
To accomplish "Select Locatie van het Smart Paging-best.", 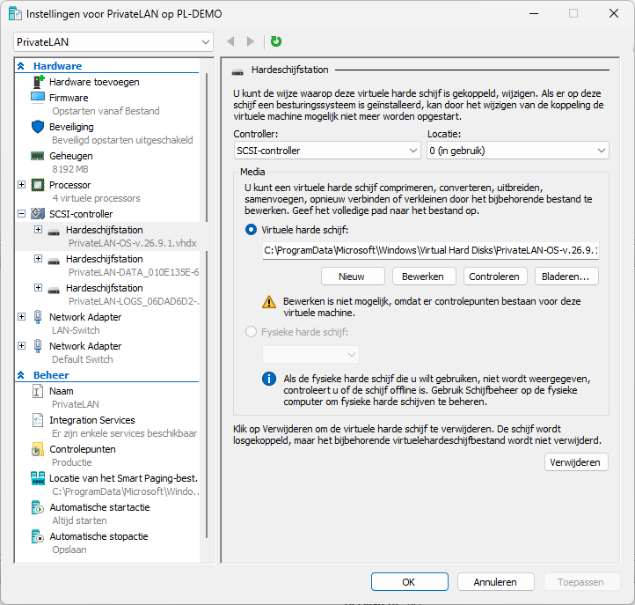I will tap(123, 478).
